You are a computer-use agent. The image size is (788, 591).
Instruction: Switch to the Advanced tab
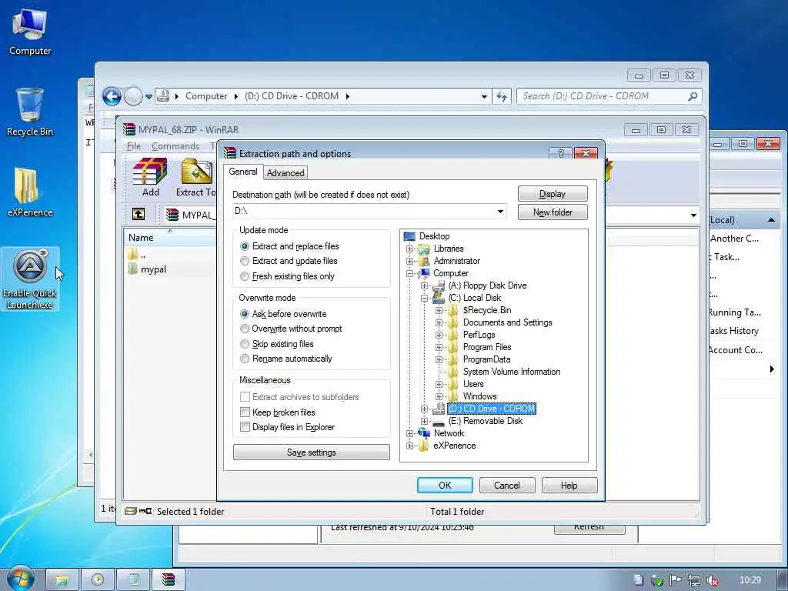(x=285, y=173)
